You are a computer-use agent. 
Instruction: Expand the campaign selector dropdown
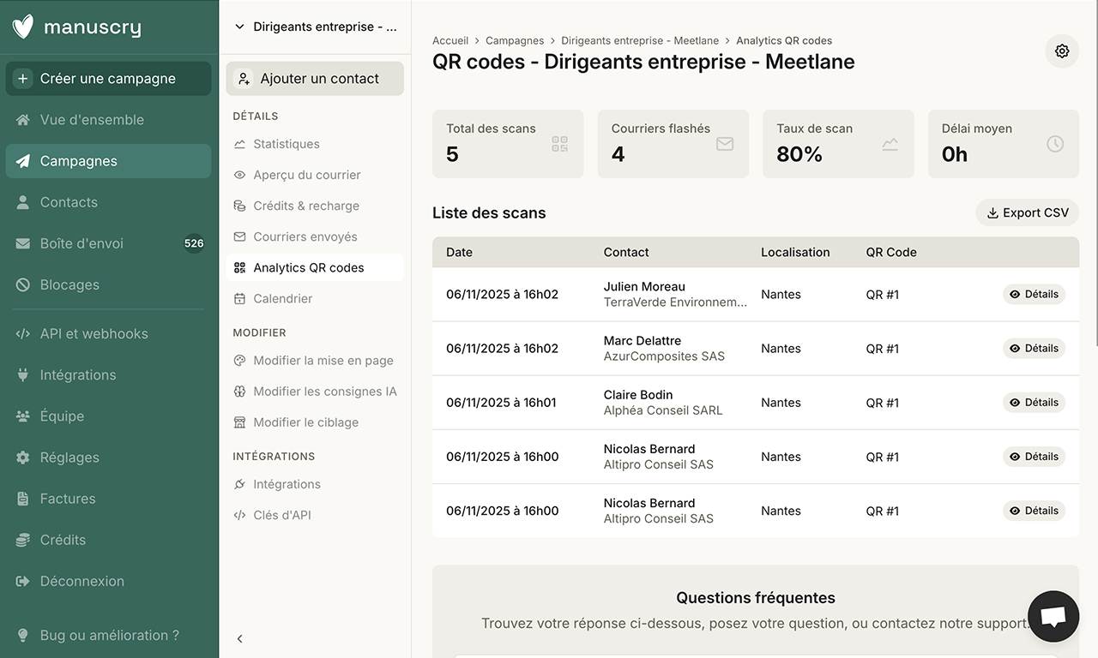pos(315,26)
